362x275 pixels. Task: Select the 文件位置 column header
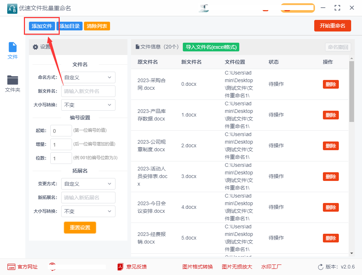pos(235,62)
